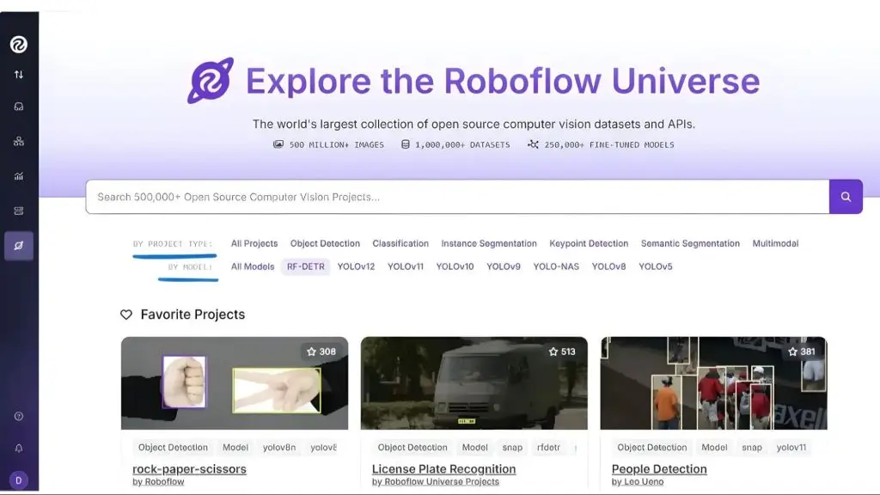Select the deployments icon in the sidebar

pos(17,210)
